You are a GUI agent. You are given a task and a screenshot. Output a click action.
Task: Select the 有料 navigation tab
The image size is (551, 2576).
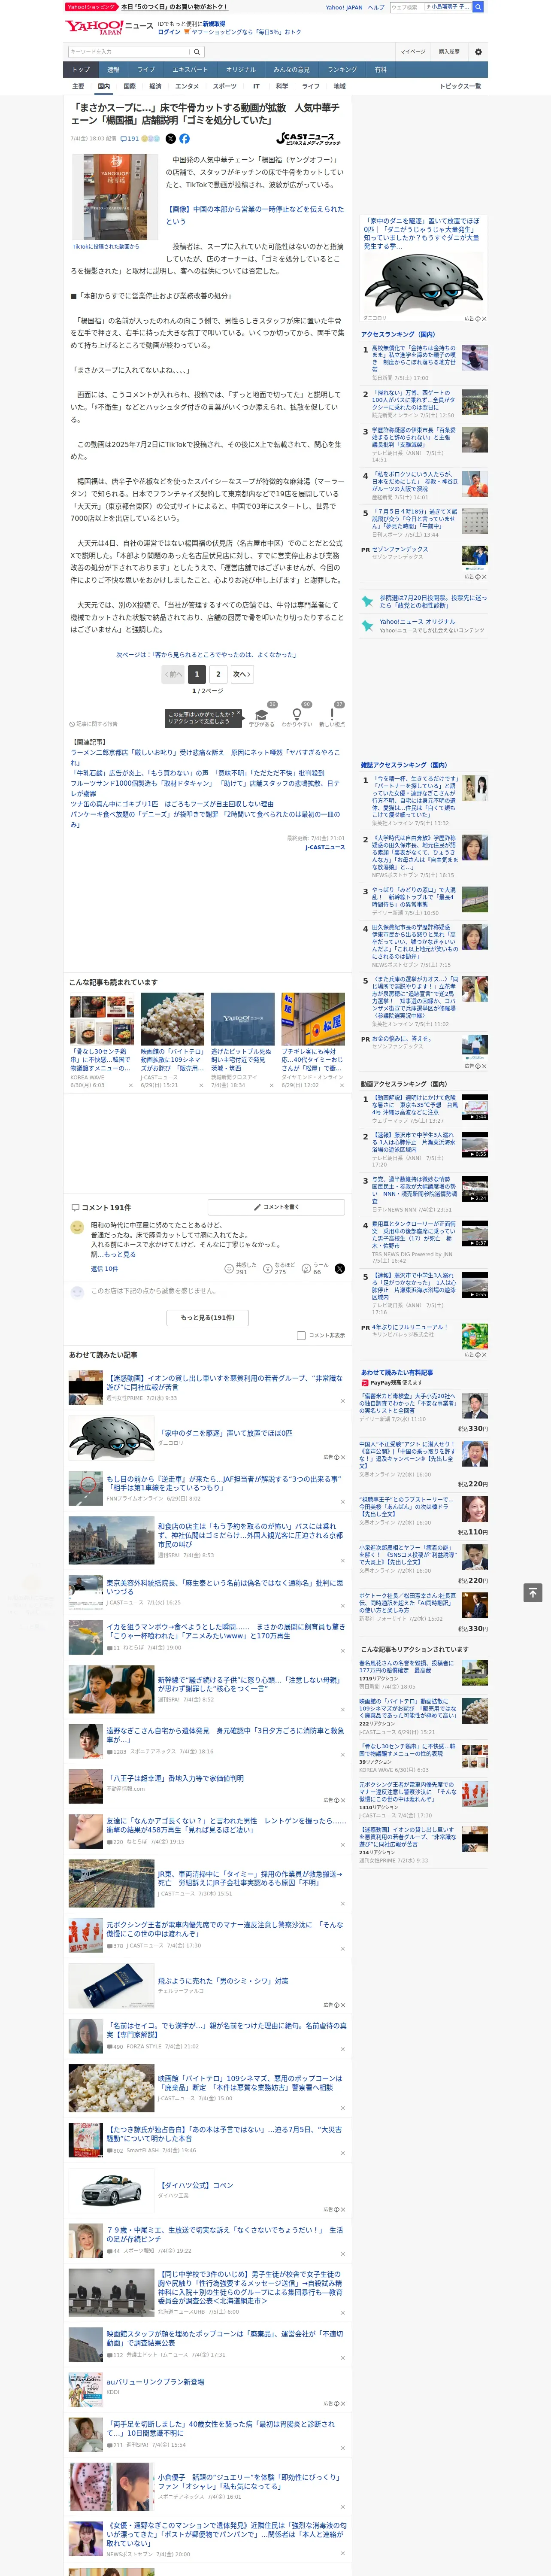tap(381, 70)
